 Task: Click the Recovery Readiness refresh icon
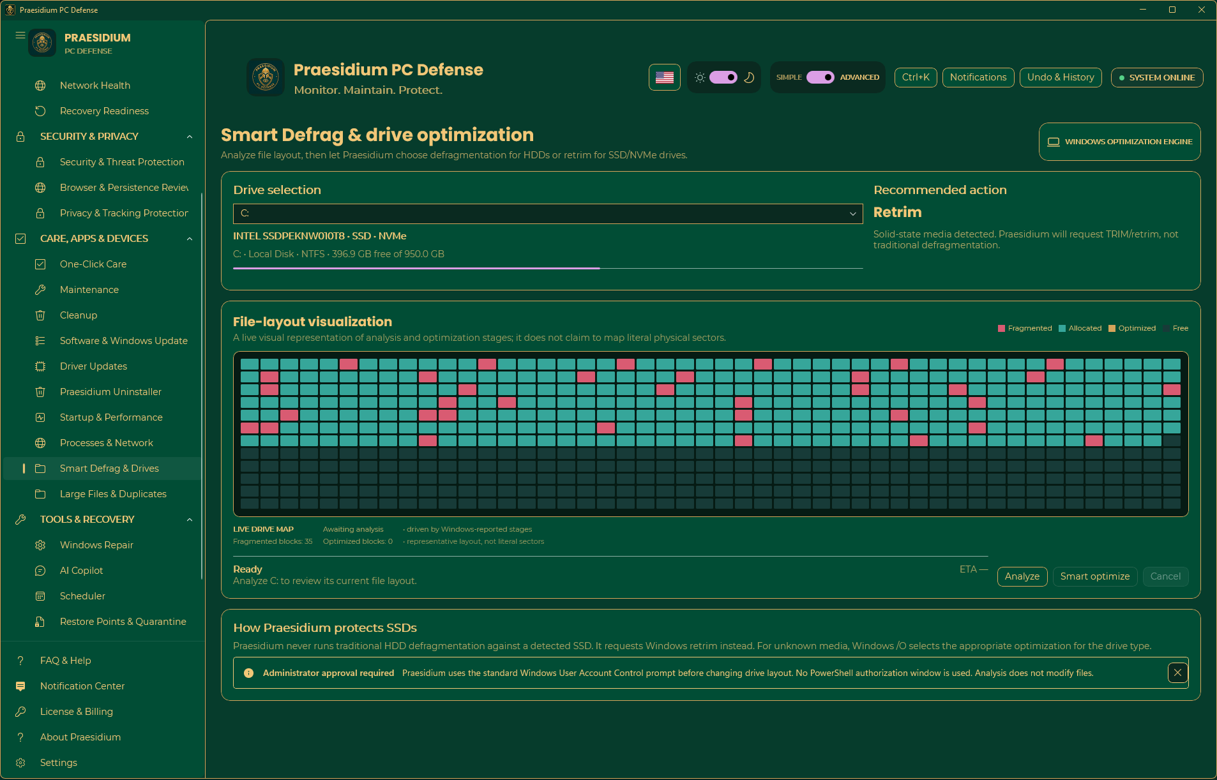coord(40,111)
